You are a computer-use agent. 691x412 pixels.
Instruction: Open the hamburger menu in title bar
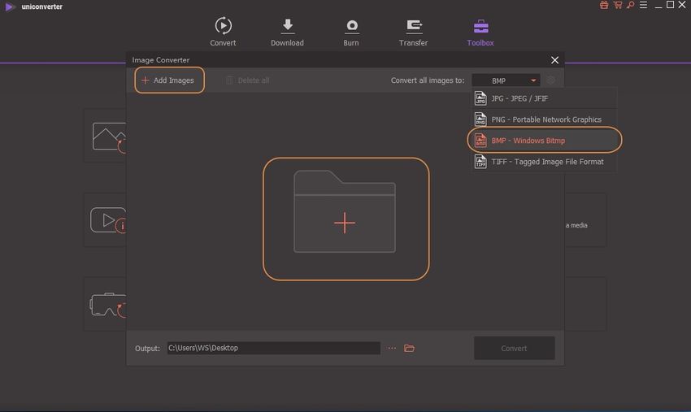(x=643, y=5)
